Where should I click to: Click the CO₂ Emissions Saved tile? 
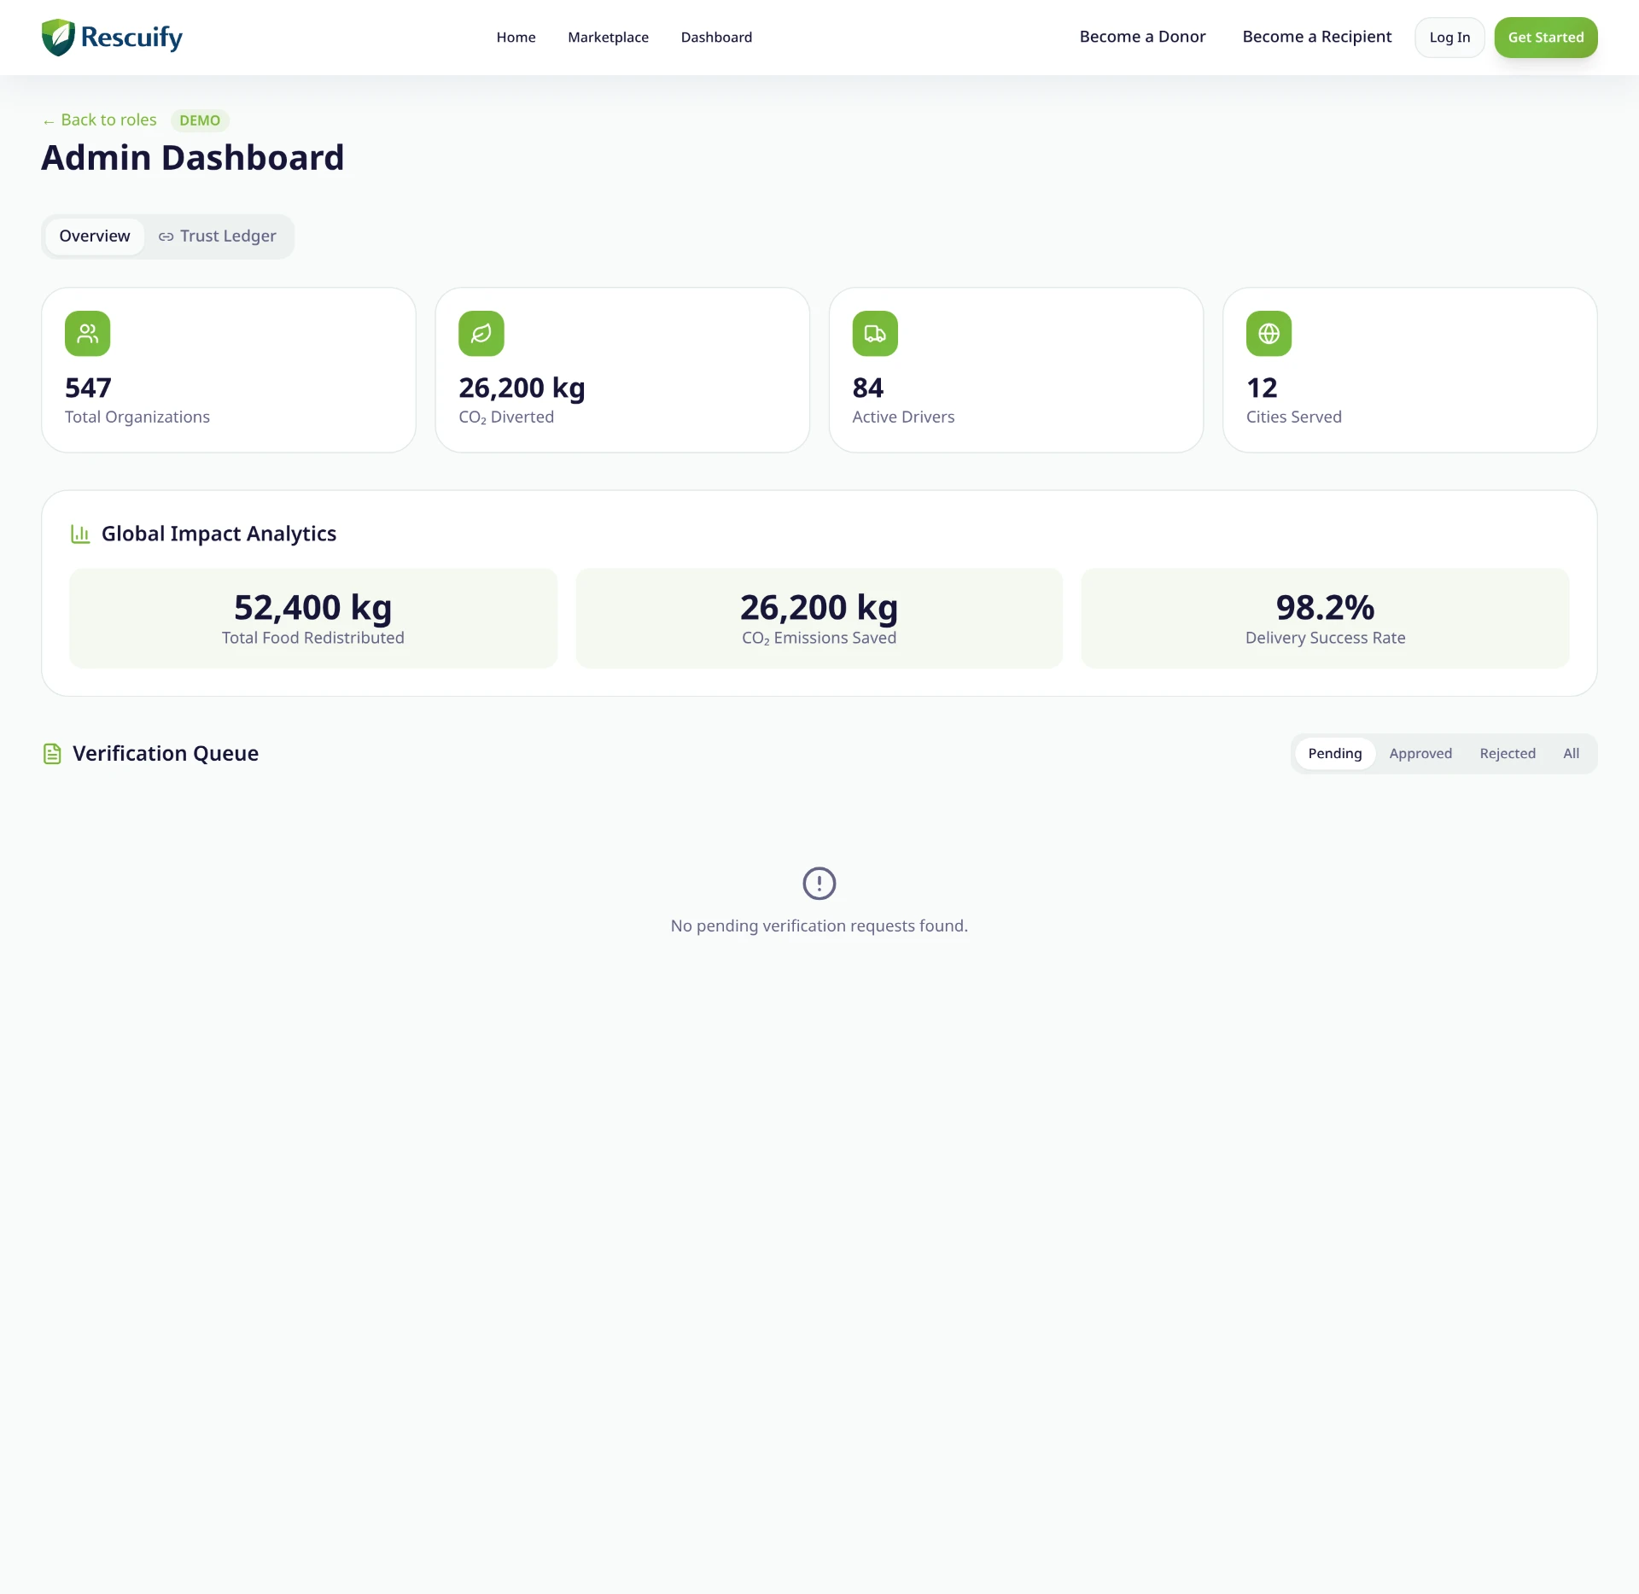click(819, 619)
